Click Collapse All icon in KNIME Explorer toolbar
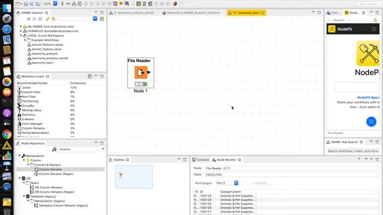 click(35, 19)
